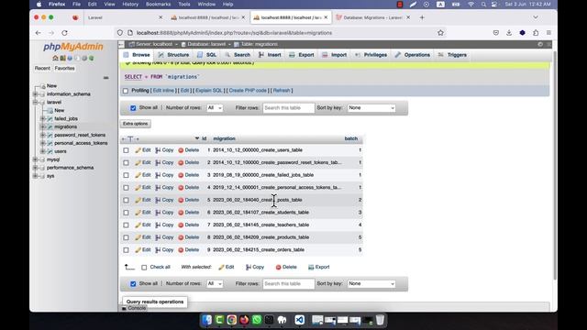The image size is (587, 330).
Task: Expand users table tree node
Action: pos(43,151)
